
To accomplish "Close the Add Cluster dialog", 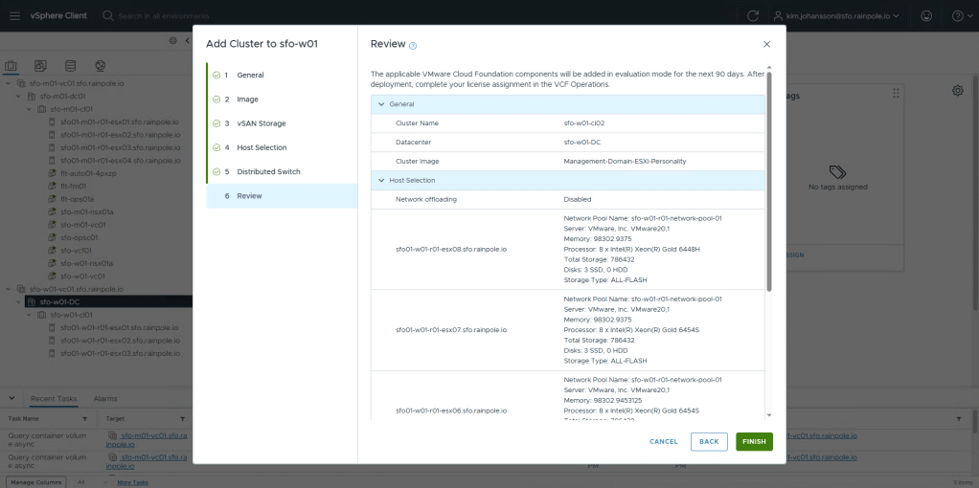I will [766, 44].
